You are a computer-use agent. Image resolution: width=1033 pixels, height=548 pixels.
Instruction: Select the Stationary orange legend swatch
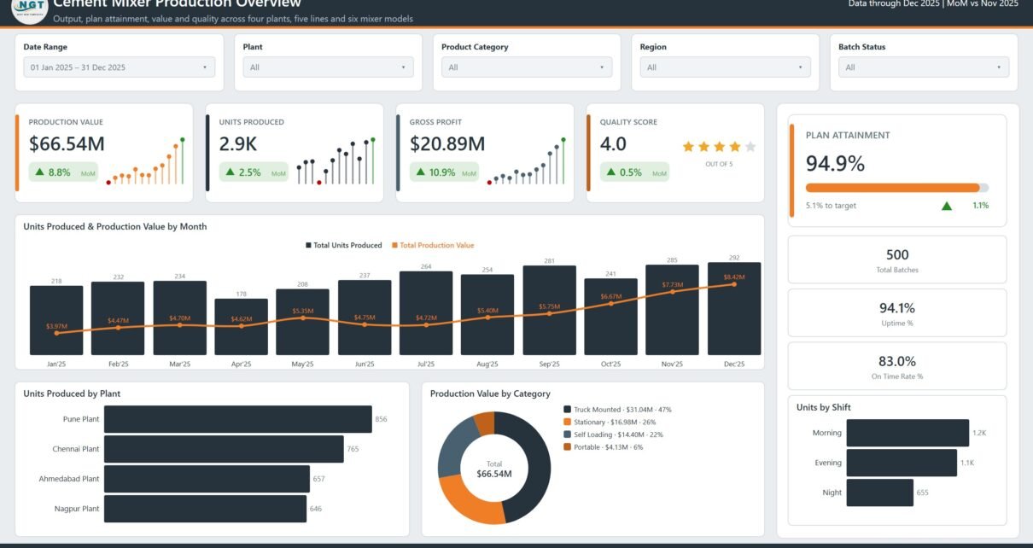click(x=568, y=422)
